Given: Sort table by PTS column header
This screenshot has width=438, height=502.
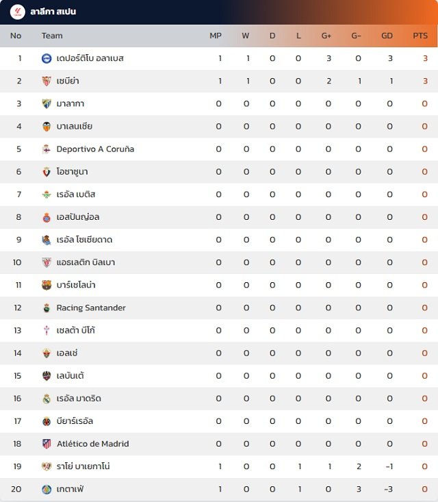Looking at the screenshot, I should click(420, 36).
